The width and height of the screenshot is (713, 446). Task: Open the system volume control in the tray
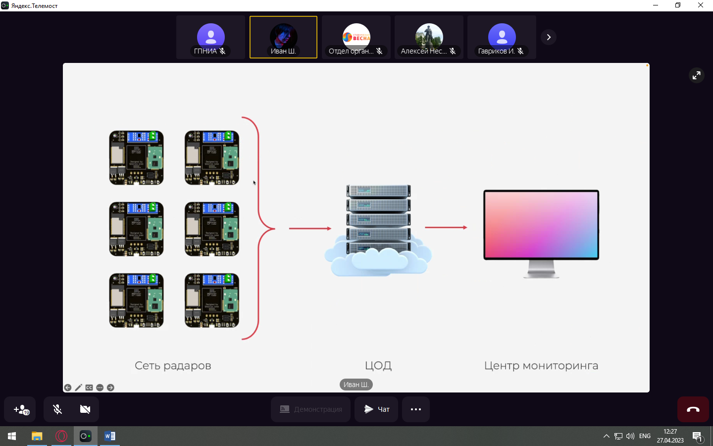630,436
